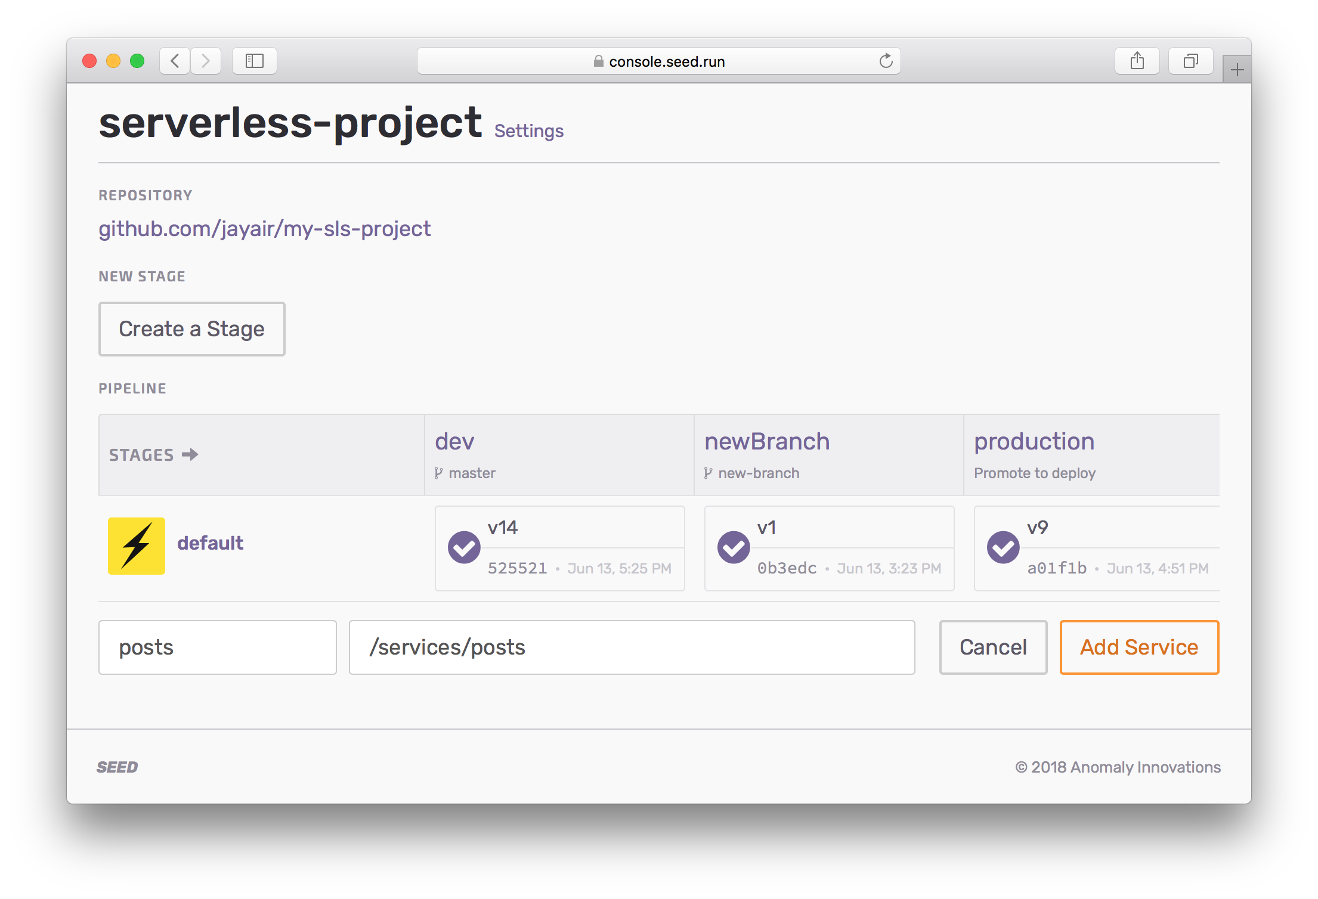Viewport: 1318px width, 899px height.
Task: Go back with browser back arrow
Action: (175, 61)
